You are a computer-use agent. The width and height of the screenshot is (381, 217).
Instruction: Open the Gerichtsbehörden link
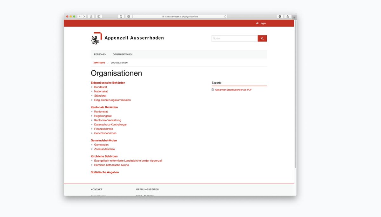click(x=105, y=133)
